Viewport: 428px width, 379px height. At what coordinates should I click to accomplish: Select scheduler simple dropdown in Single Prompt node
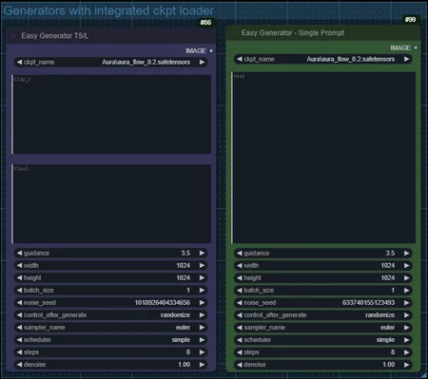click(x=323, y=340)
